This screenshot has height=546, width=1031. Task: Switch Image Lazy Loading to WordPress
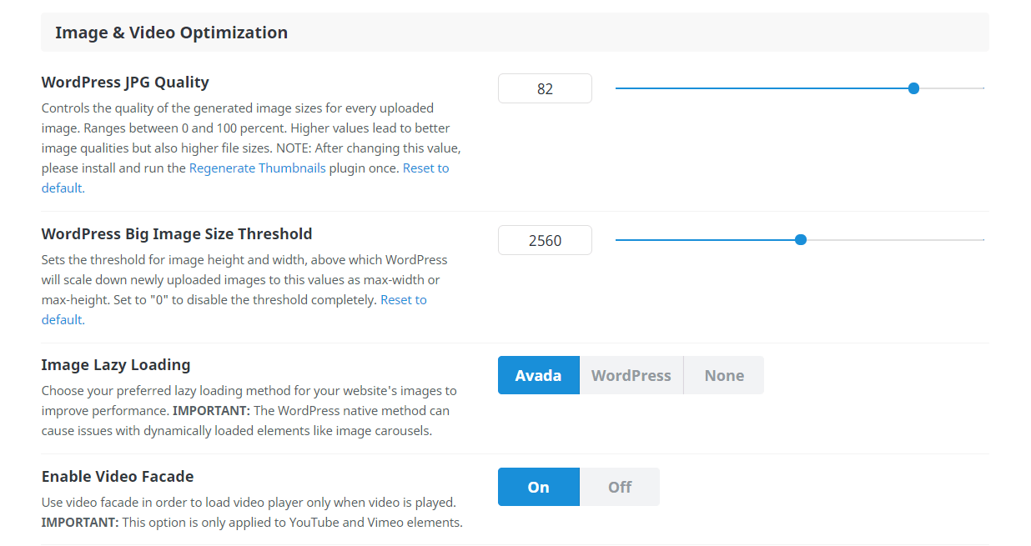631,375
